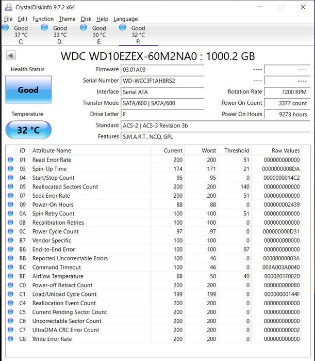The width and height of the screenshot is (315, 361).
Task: Click the Serial Number field
Action: point(162,81)
